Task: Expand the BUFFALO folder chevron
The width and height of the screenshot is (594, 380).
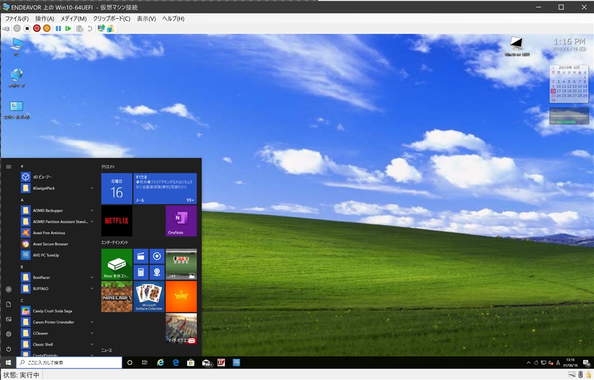Action: point(92,289)
